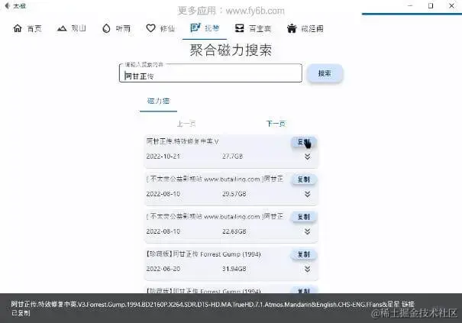Click the 聚合磁力搜索 heading
462x323 pixels.
(x=231, y=50)
